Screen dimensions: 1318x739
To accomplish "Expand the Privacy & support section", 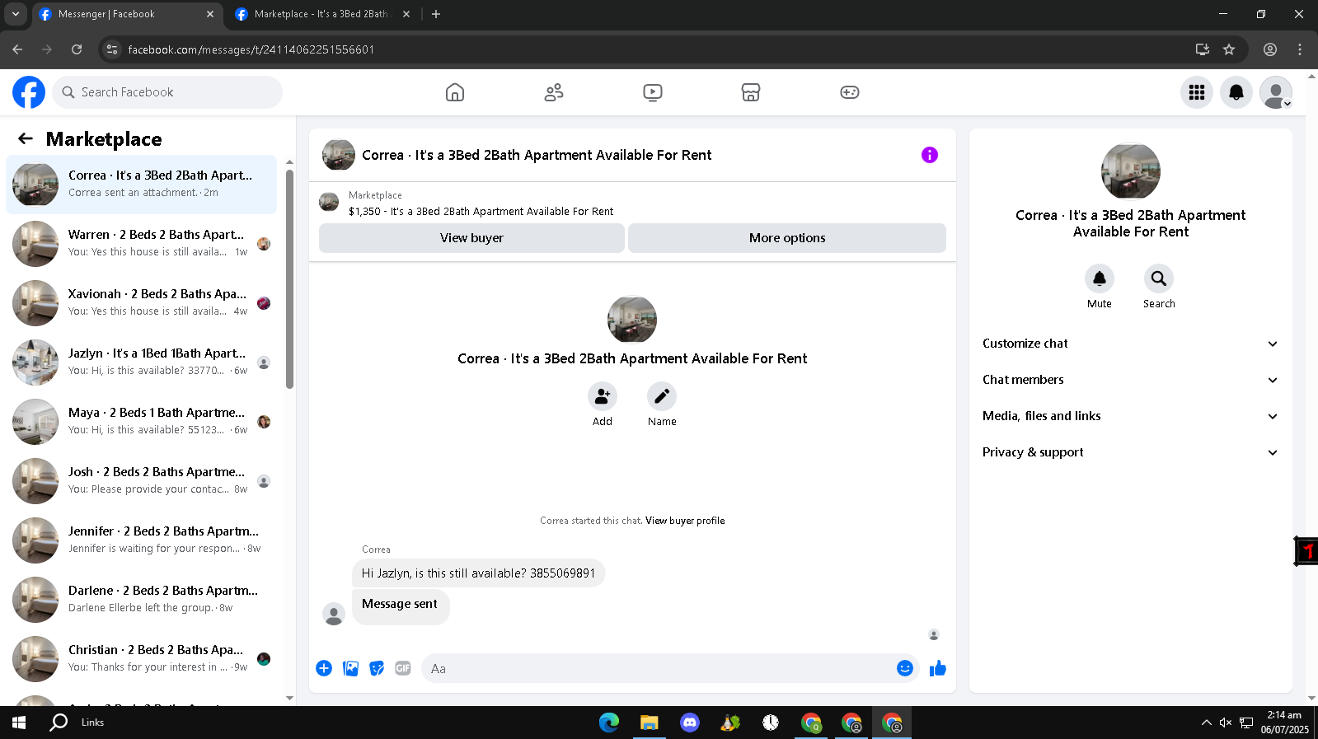I will pos(1131,452).
